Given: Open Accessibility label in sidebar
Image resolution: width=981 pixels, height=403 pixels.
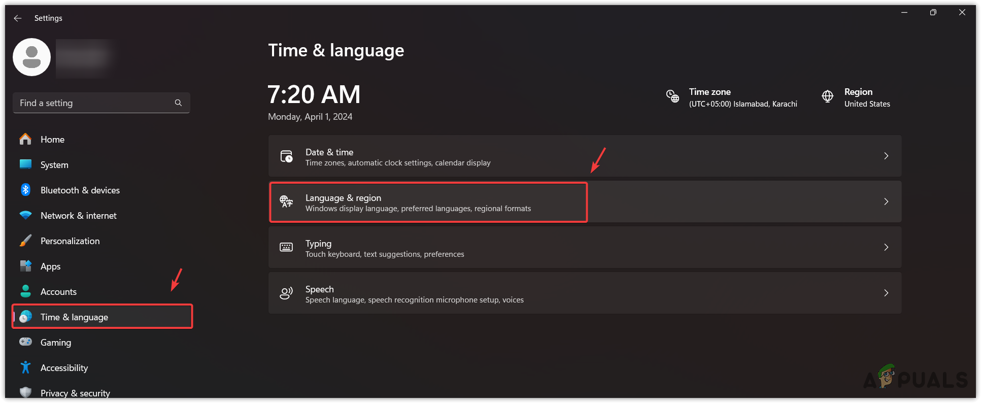Looking at the screenshot, I should coord(64,368).
